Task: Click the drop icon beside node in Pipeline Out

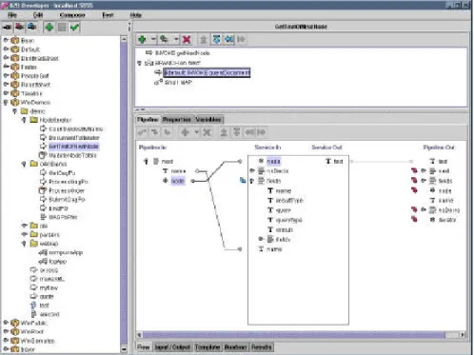Action: point(414,190)
